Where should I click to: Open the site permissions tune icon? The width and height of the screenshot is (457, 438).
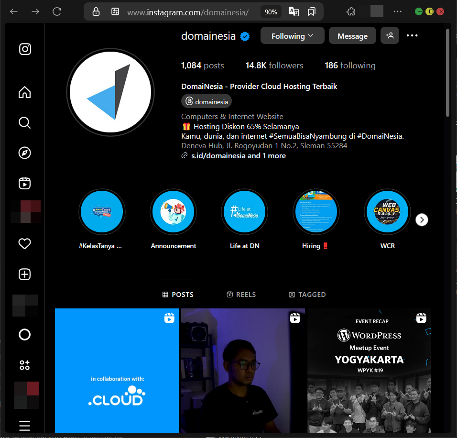coord(115,11)
